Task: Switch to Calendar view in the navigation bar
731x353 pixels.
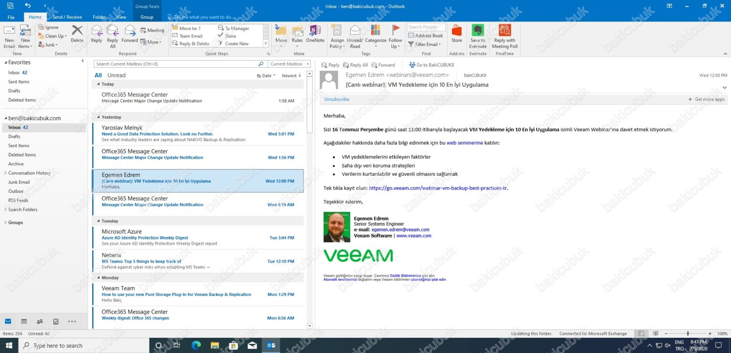Action: (x=24, y=321)
